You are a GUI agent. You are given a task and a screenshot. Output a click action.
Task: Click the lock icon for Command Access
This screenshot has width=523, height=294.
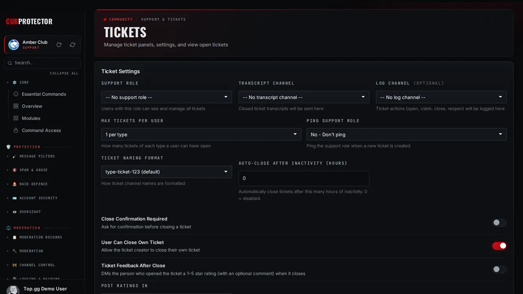click(x=16, y=130)
